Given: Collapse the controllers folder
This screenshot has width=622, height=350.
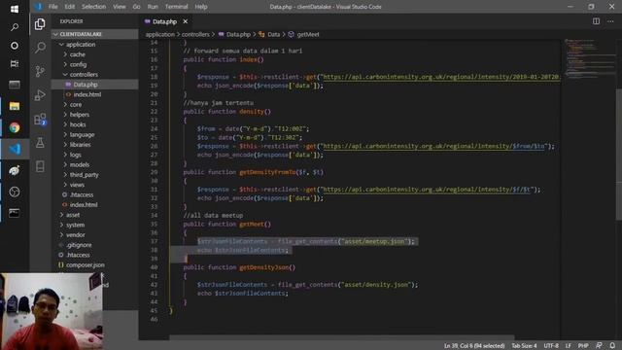Looking at the screenshot, I should click(x=95, y=74).
